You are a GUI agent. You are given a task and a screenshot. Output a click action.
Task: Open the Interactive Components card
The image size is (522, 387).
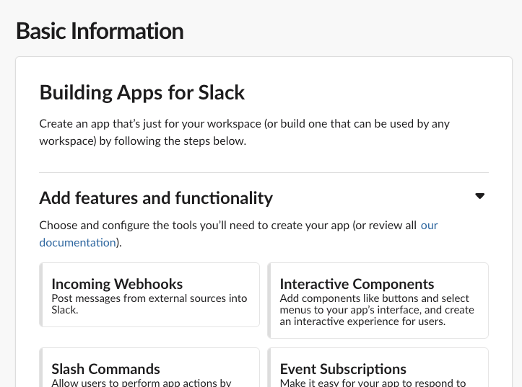[x=378, y=301]
